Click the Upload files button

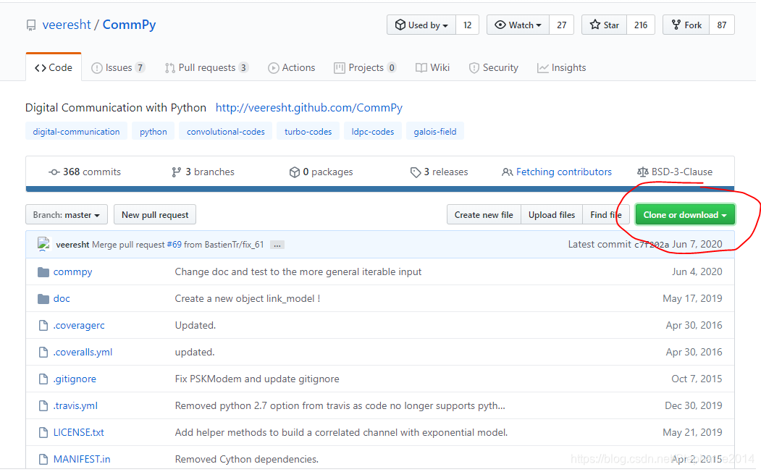click(x=551, y=214)
